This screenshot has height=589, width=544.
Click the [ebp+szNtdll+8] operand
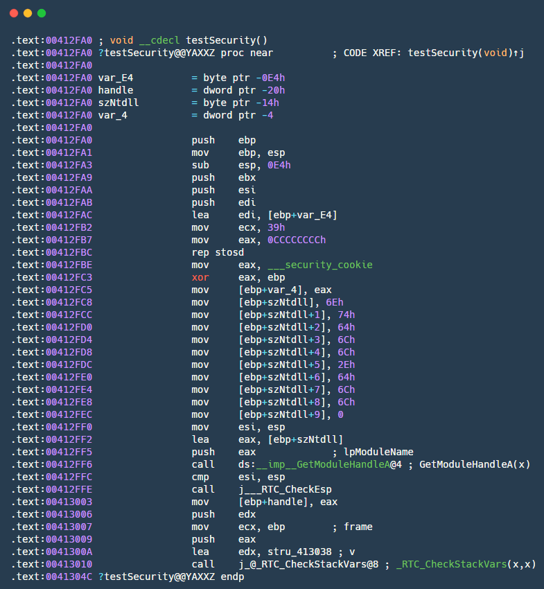(282, 402)
